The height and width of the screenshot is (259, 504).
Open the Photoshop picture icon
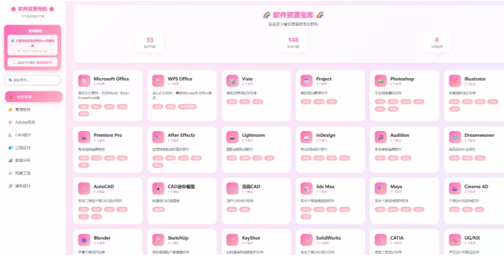pos(381,81)
